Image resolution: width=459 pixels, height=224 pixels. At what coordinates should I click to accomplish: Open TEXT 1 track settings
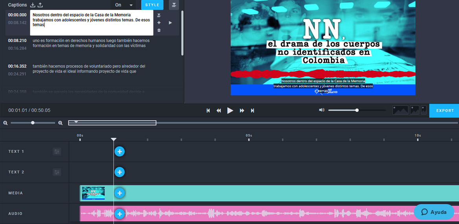coord(57,152)
